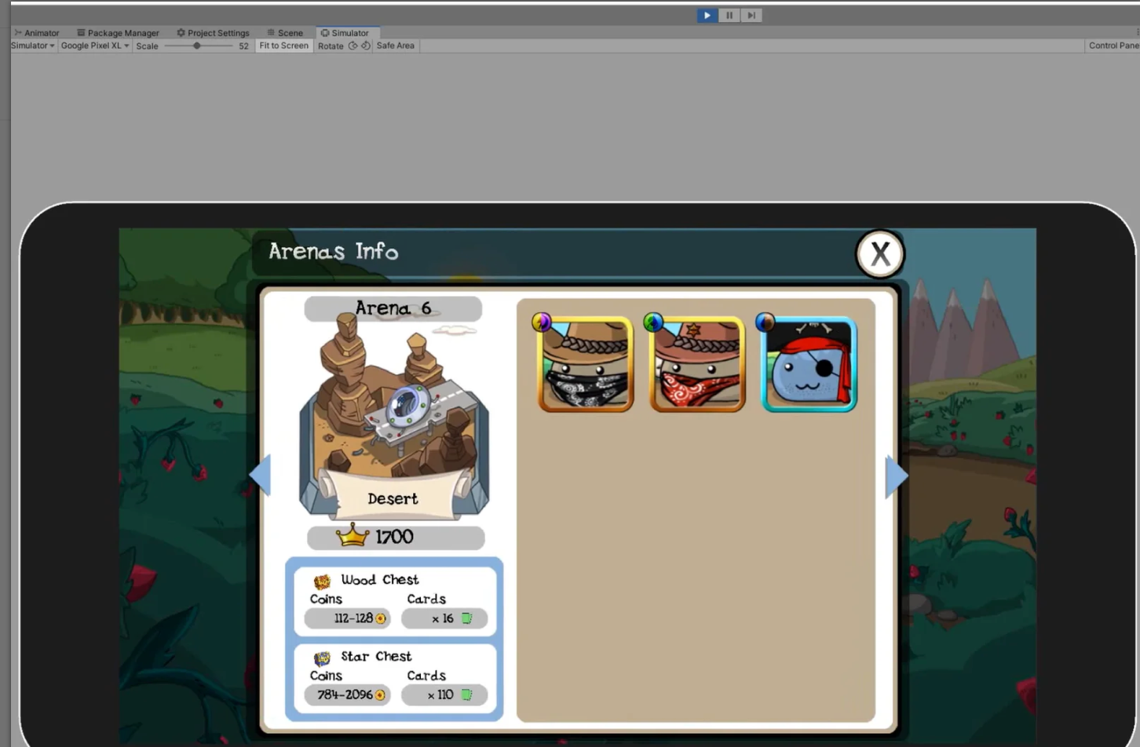Select the black bandana cowboy card
Image resolution: width=1140 pixels, height=747 pixels.
586,364
